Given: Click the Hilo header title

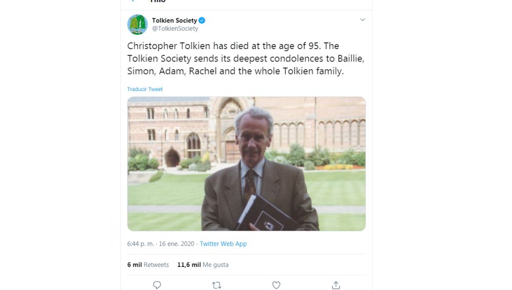Looking at the screenshot, I should [x=158, y=2].
